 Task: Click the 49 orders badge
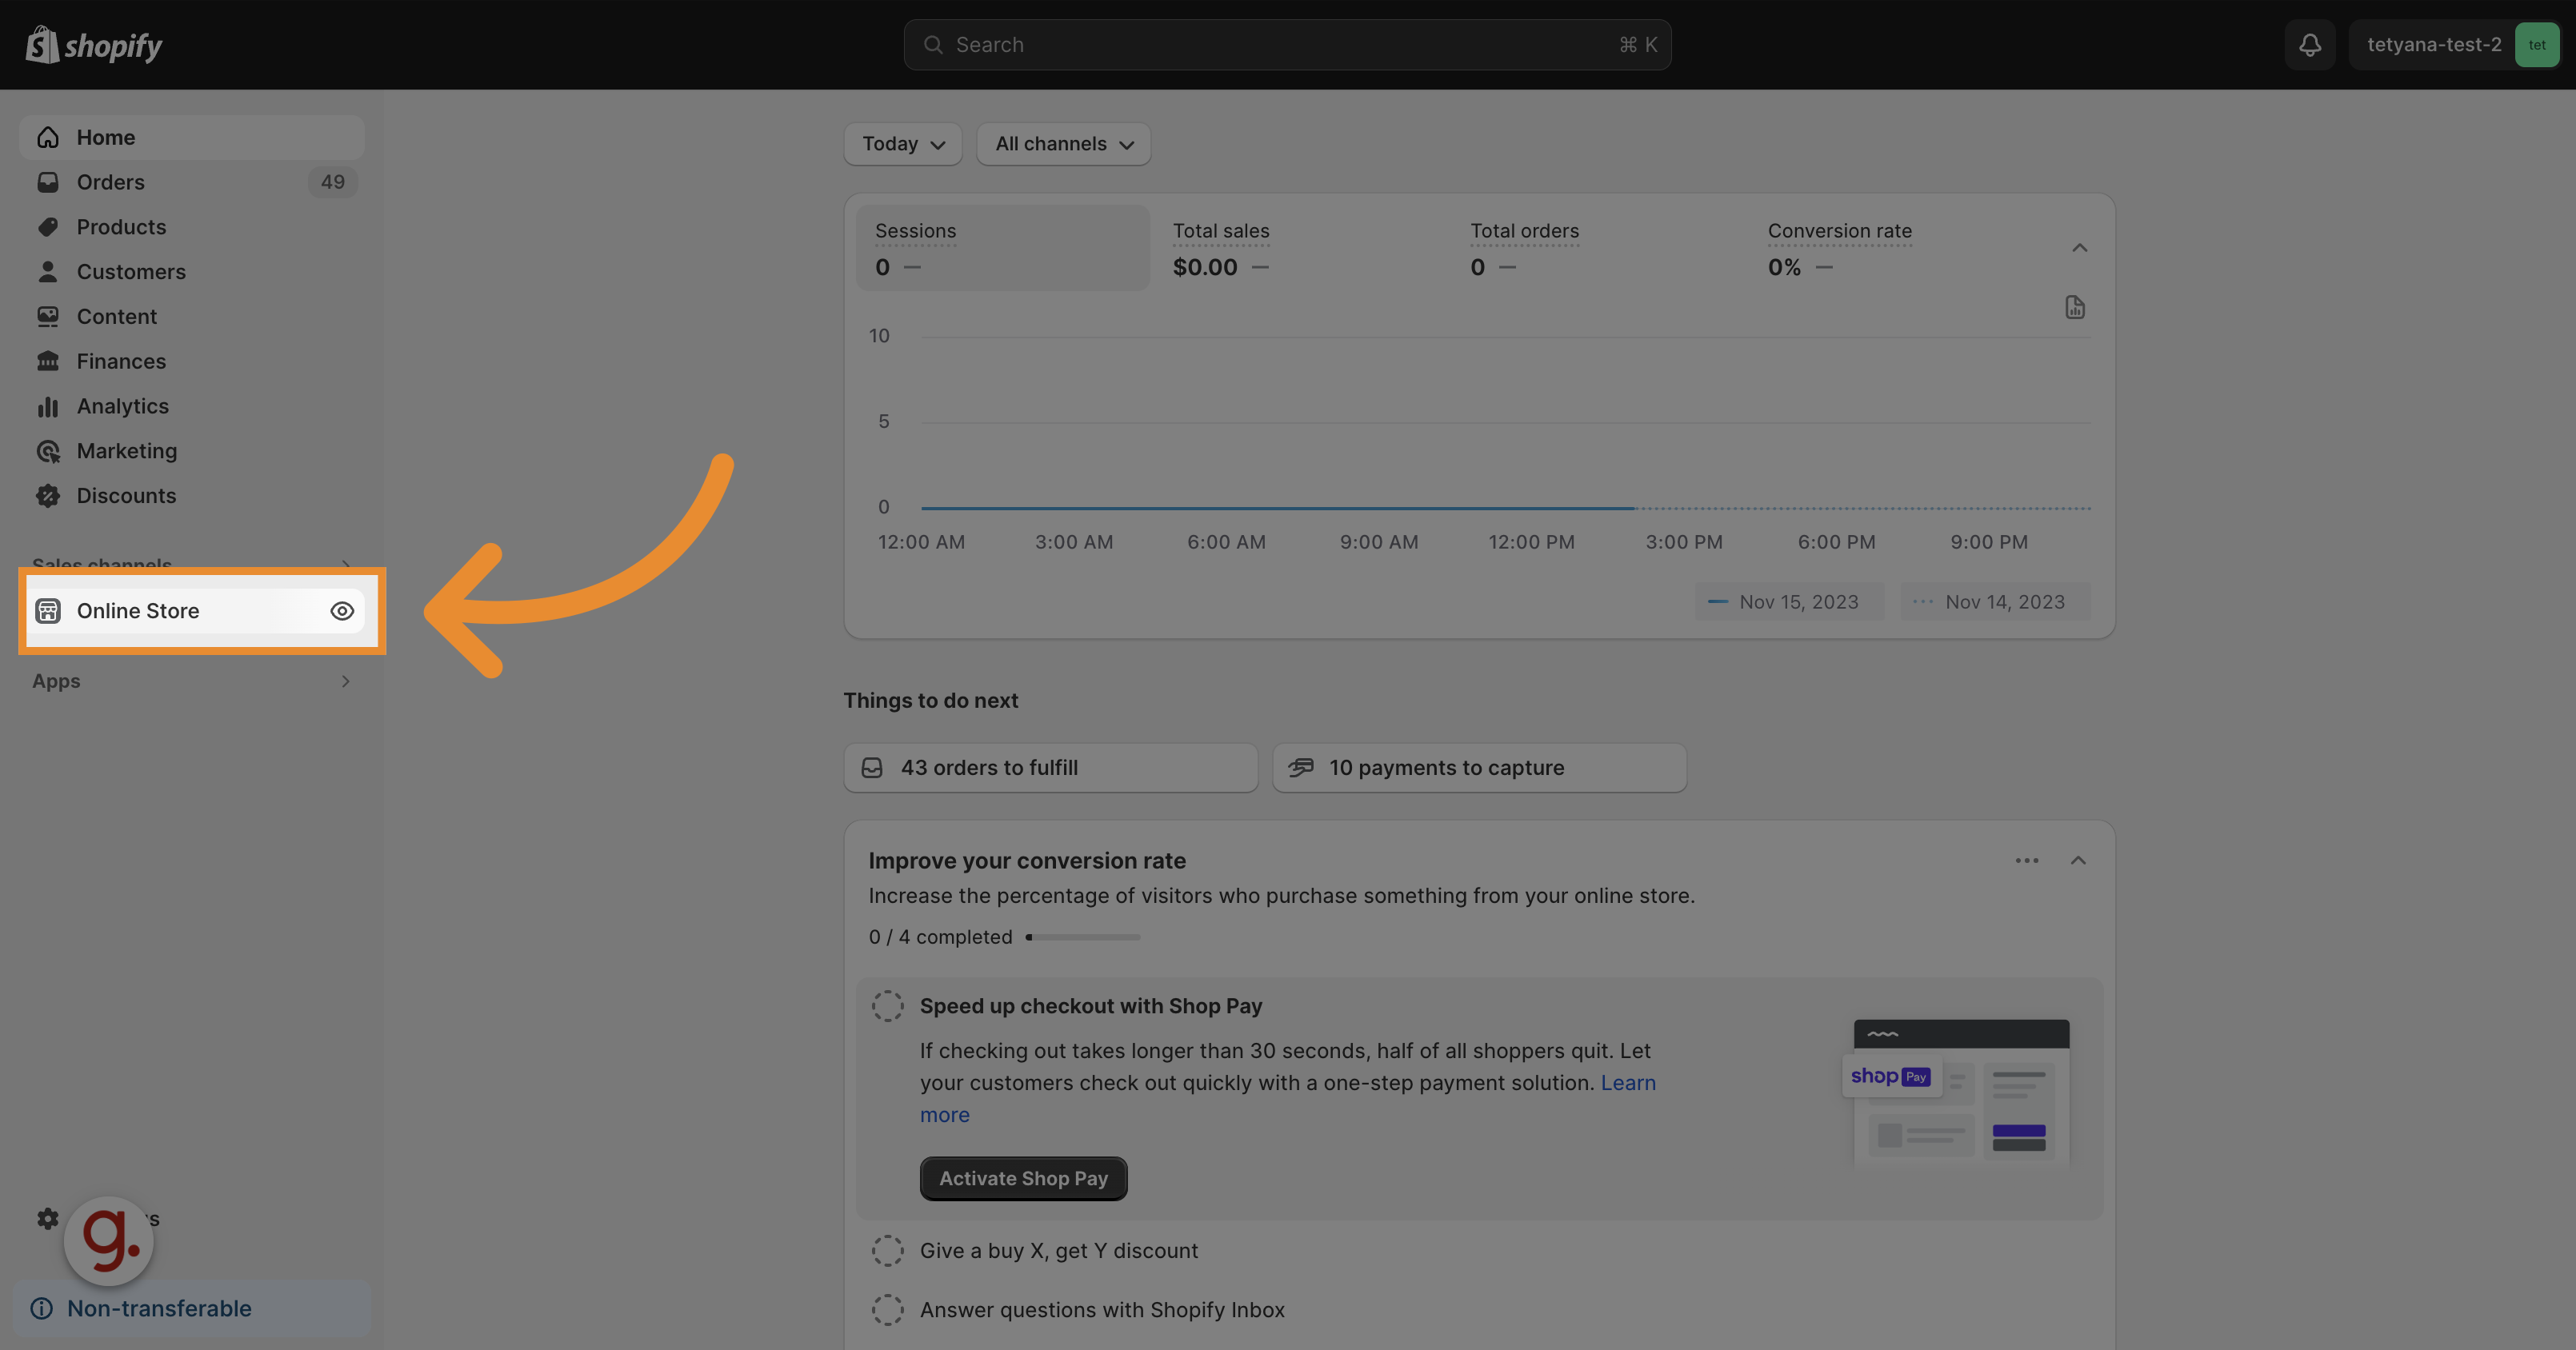(x=332, y=182)
